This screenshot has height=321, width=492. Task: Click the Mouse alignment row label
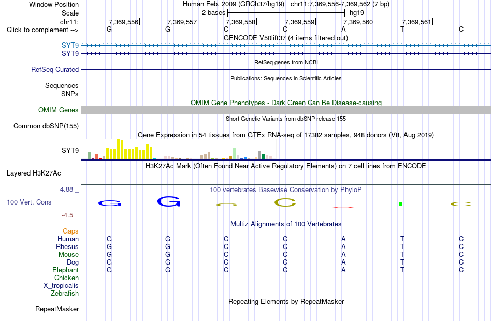tap(68, 255)
